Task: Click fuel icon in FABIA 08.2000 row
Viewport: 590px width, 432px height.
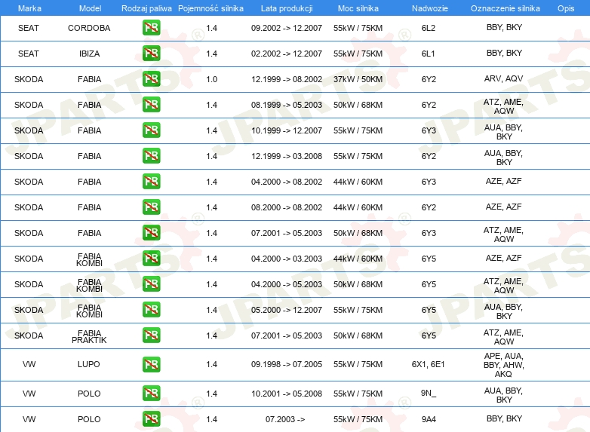Action: pos(151,207)
